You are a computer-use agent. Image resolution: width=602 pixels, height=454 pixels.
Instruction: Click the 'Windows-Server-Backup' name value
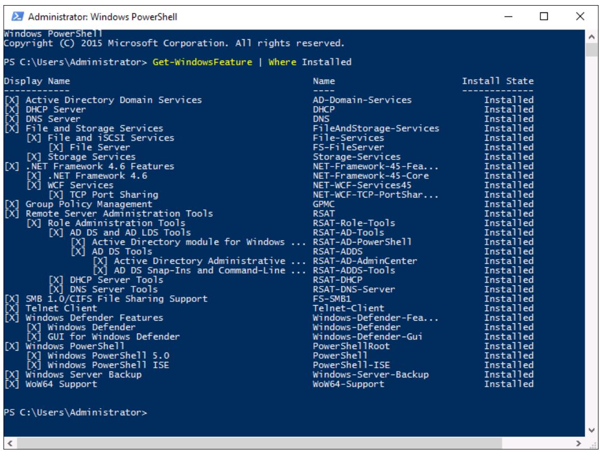370,374
